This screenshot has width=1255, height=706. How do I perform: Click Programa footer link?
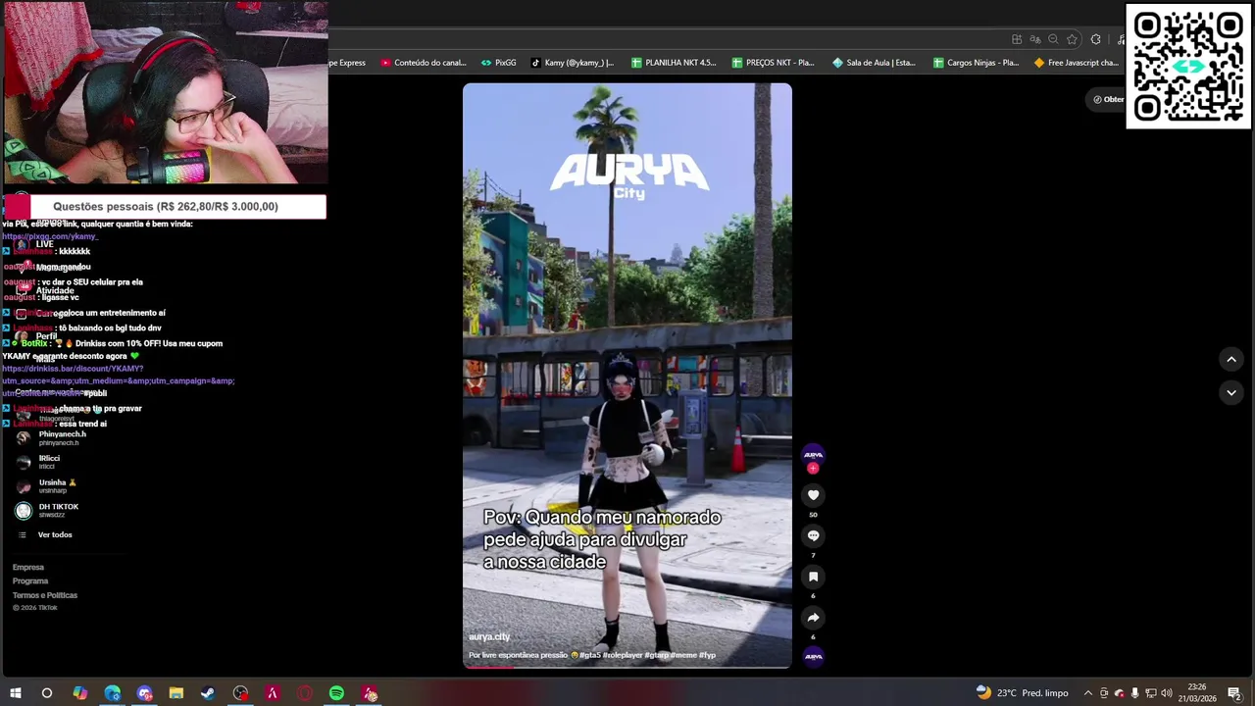[30, 580]
